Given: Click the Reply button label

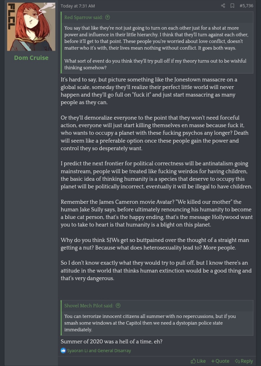Looking at the screenshot, I should [247, 361].
